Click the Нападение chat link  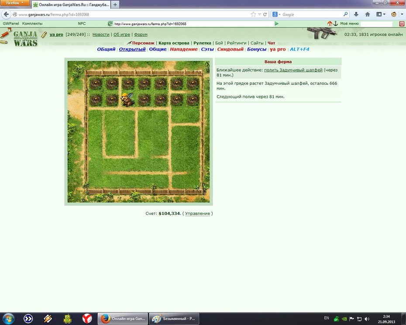[x=184, y=49]
